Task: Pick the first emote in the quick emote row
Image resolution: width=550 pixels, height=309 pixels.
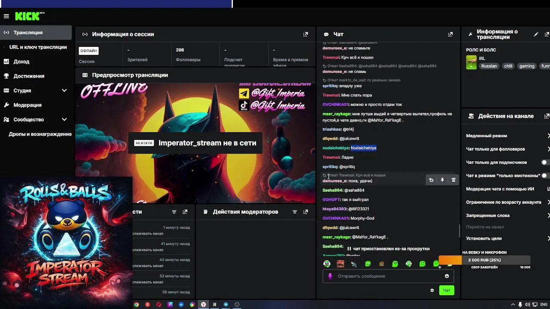Action: click(x=327, y=264)
